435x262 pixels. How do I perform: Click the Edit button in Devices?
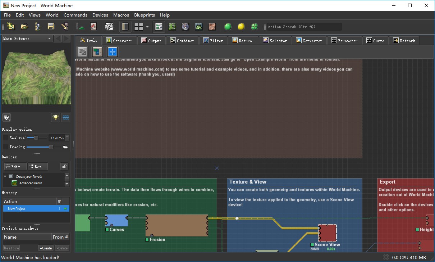click(x=15, y=167)
